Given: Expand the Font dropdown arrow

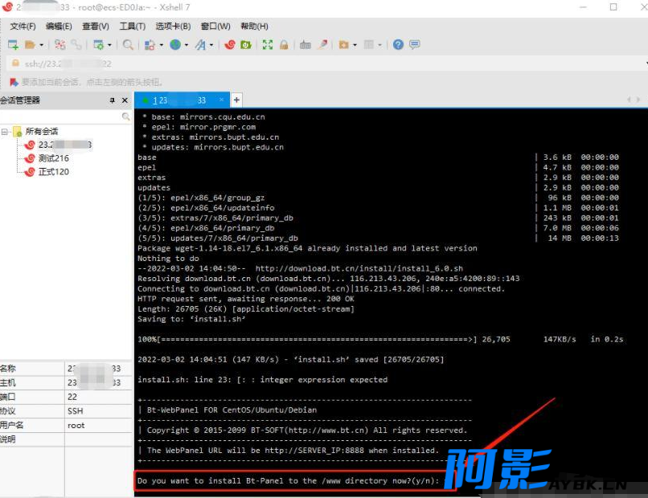Looking at the screenshot, I should click(211, 45).
